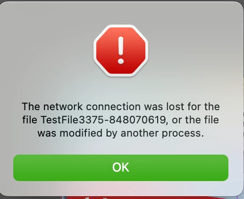Click the word "network" in the message
The image size is (244, 199).
(63, 106)
